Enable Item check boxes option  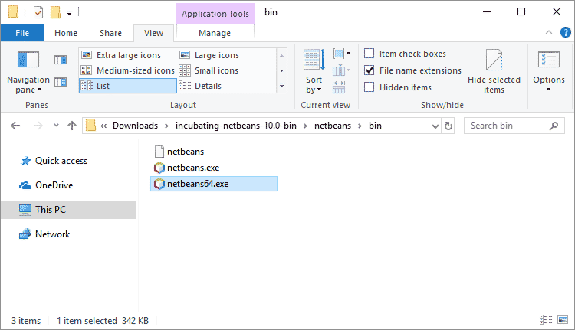click(370, 54)
